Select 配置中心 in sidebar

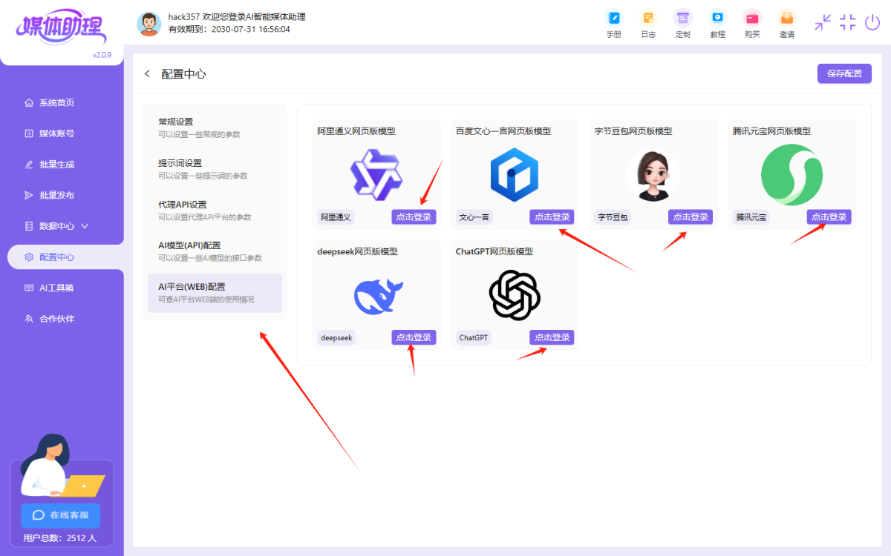(65, 257)
